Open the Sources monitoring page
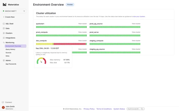This screenshot has height=111, width=179. click(x=8, y=52)
